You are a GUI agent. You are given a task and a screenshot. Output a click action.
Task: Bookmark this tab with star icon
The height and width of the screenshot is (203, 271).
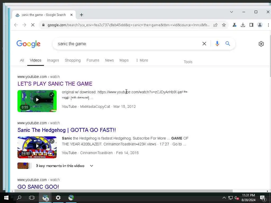pos(224,25)
